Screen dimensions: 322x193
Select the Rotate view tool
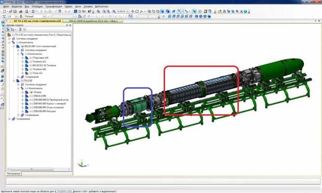pos(137,11)
